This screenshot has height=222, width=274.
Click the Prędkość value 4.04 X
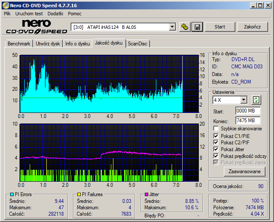tap(257, 214)
